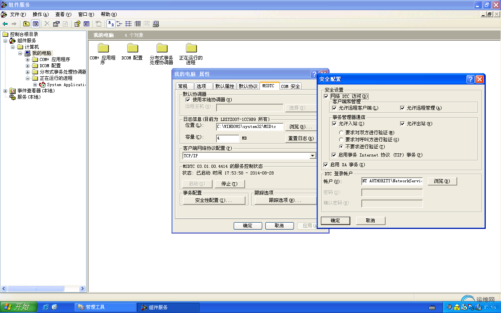501x313 pixels.
Task: Toggle the 启用事务 Internet 协议 (TIP) checkbox
Action: click(334, 155)
